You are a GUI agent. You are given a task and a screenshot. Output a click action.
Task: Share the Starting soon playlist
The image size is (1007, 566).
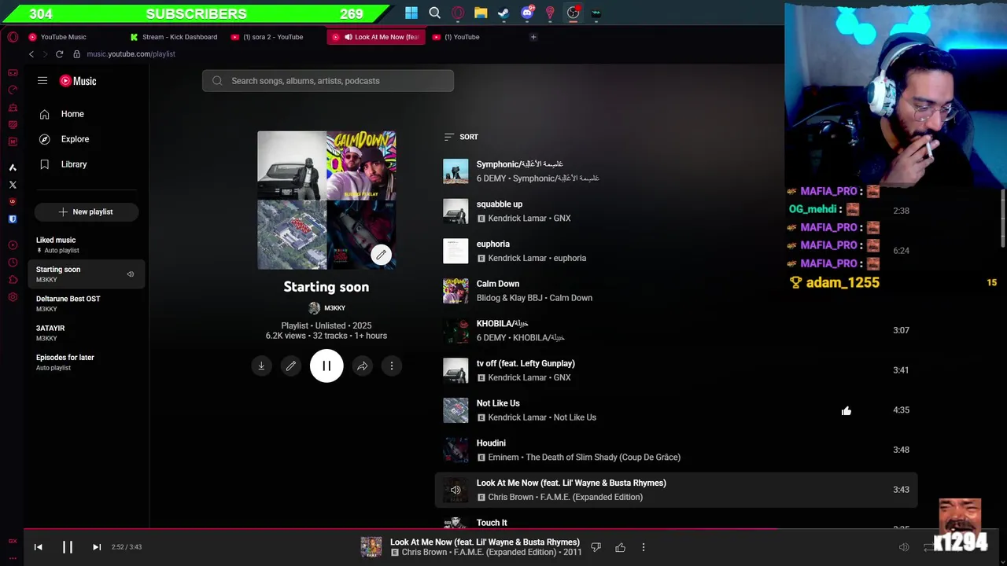(362, 366)
